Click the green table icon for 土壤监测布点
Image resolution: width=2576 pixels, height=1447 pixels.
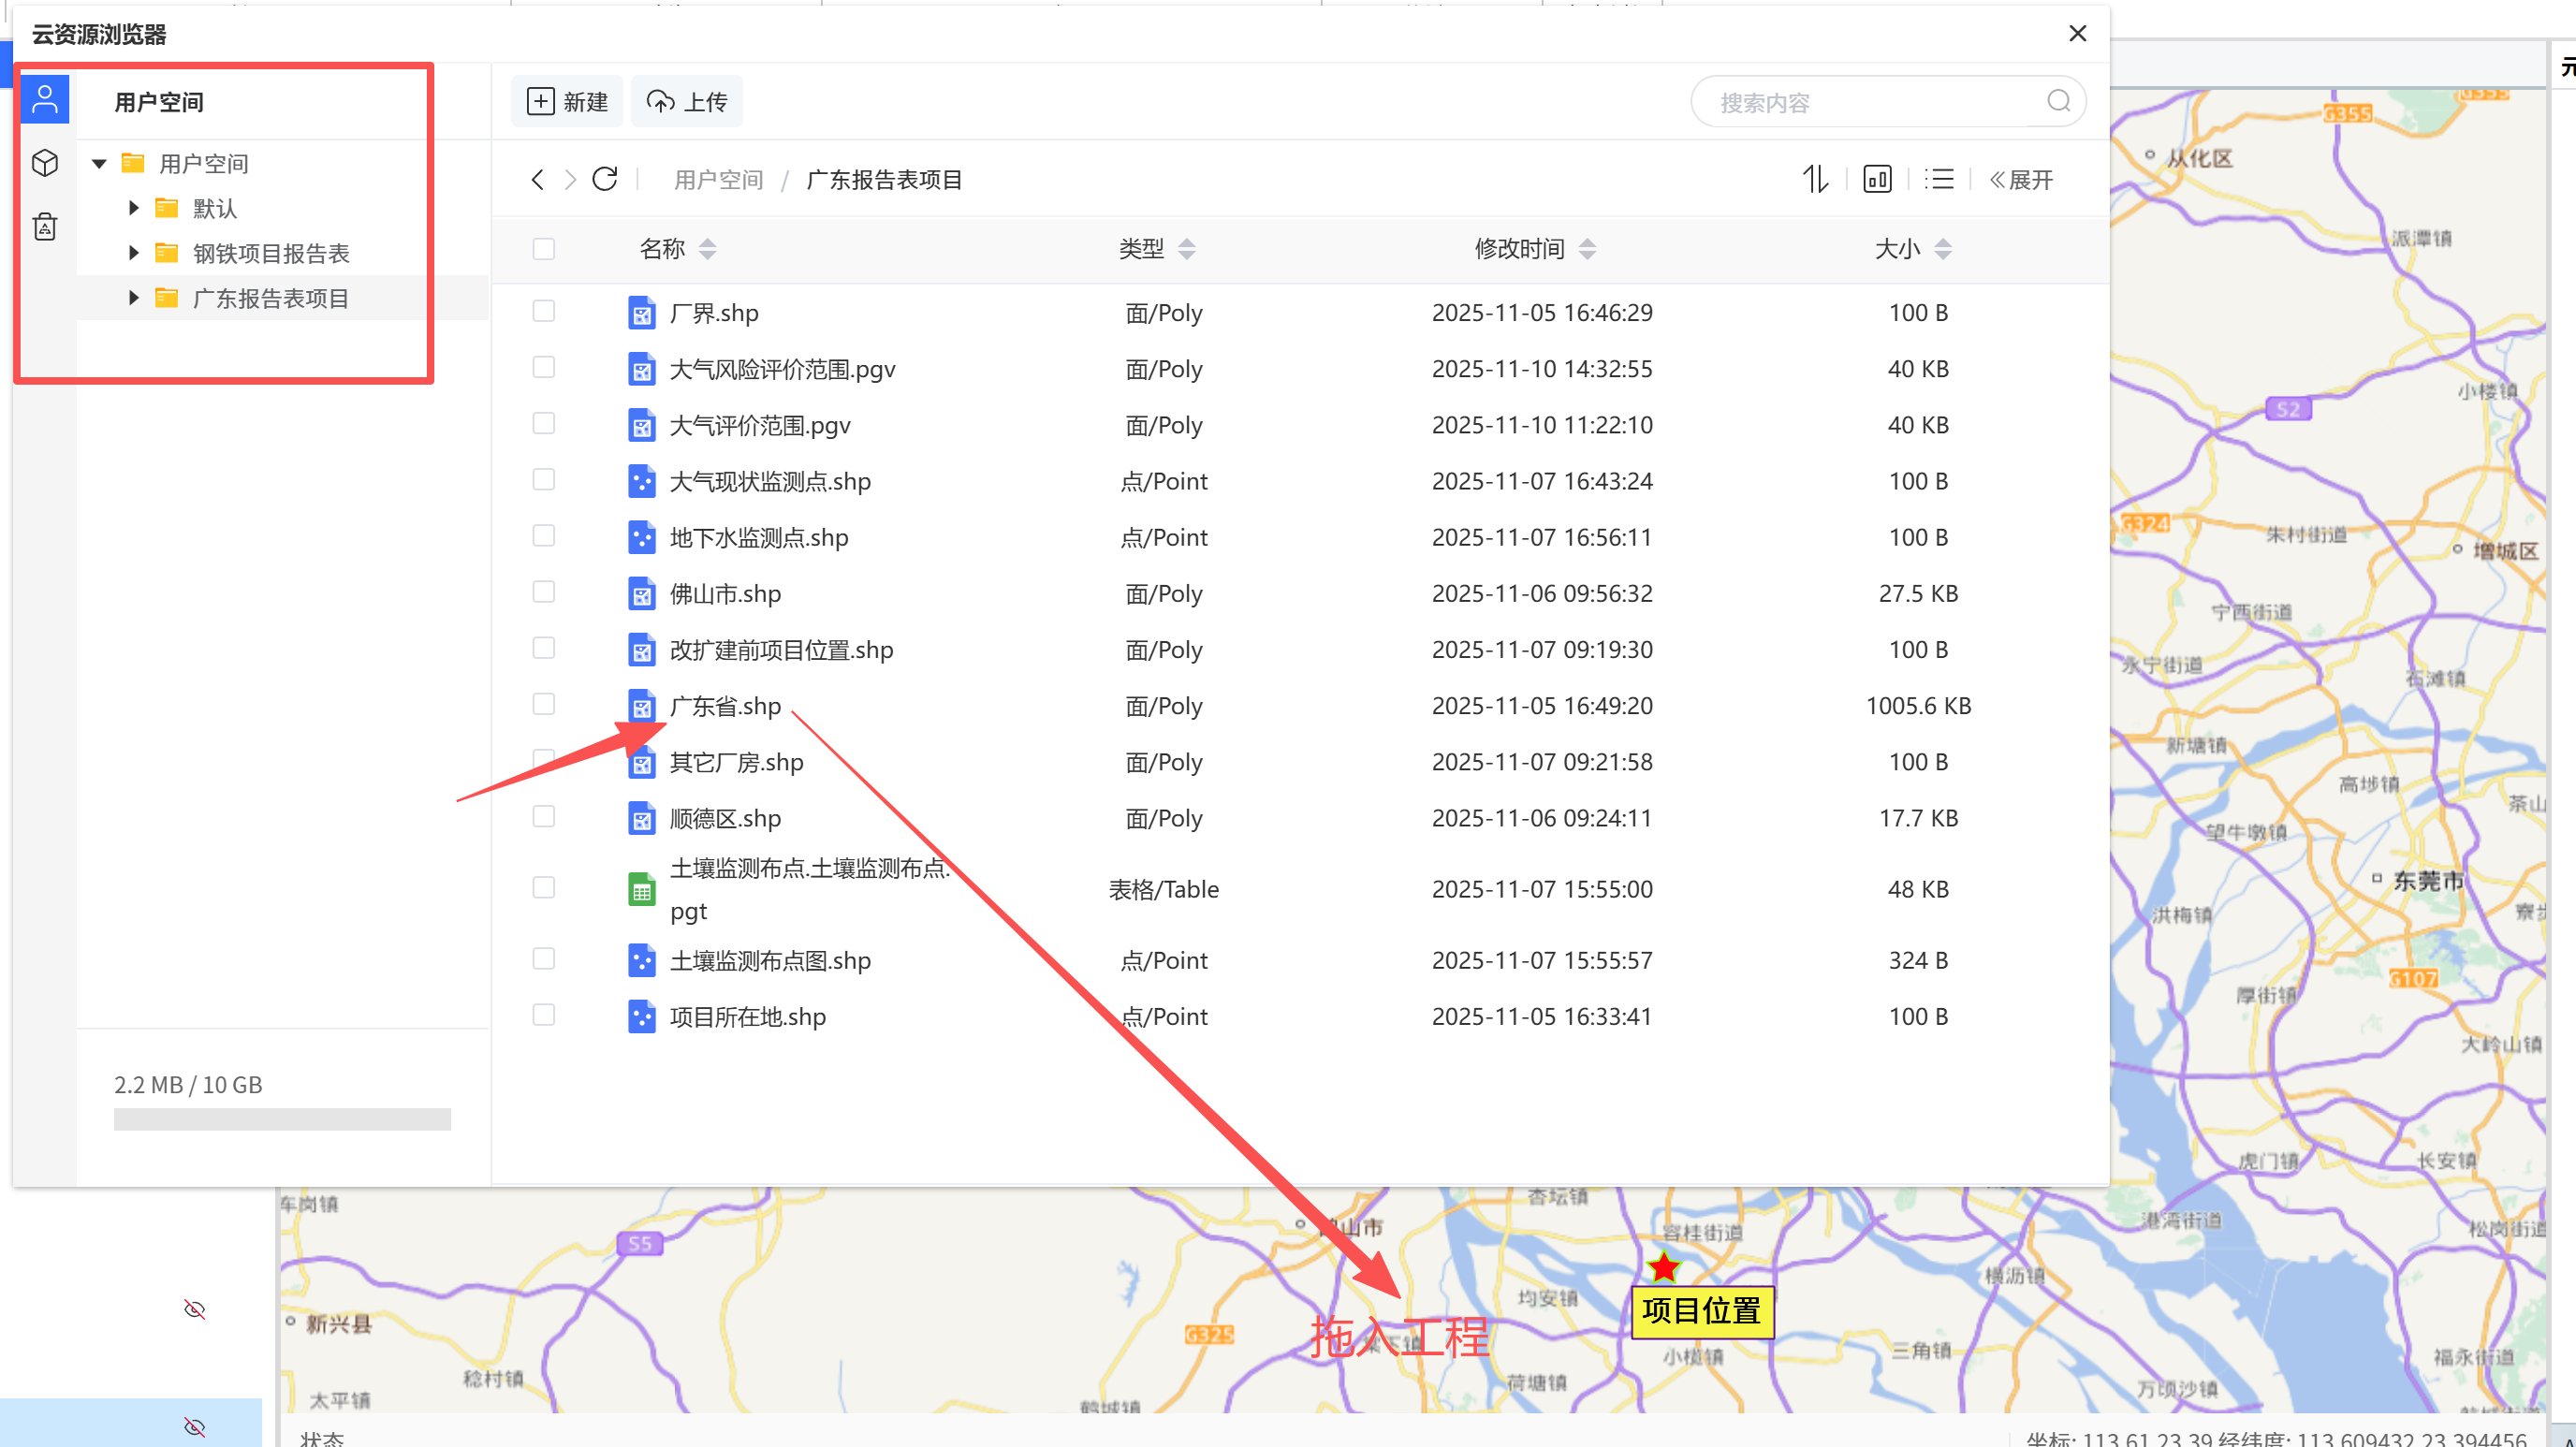[x=642, y=889]
